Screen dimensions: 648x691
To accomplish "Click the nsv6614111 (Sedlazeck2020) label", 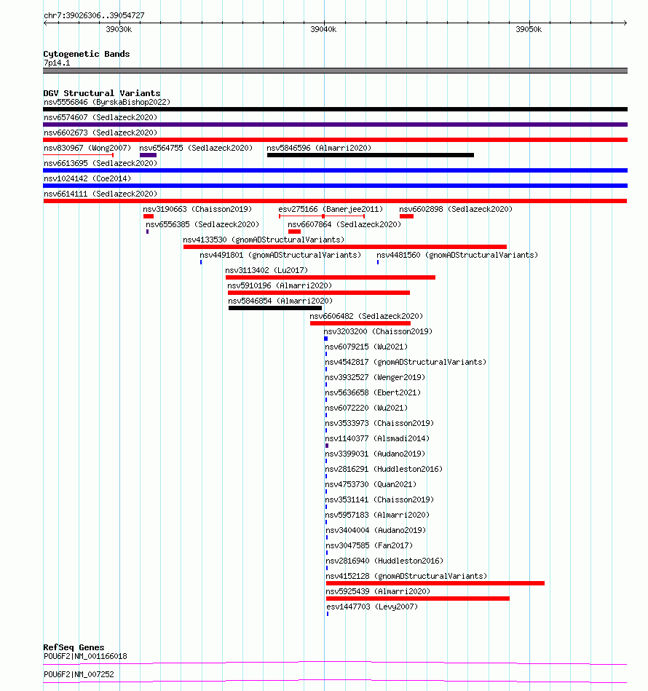I will click(100, 194).
